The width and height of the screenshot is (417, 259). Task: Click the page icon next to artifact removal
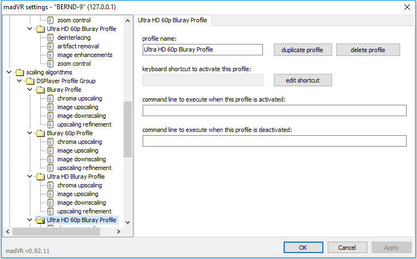click(x=50, y=47)
